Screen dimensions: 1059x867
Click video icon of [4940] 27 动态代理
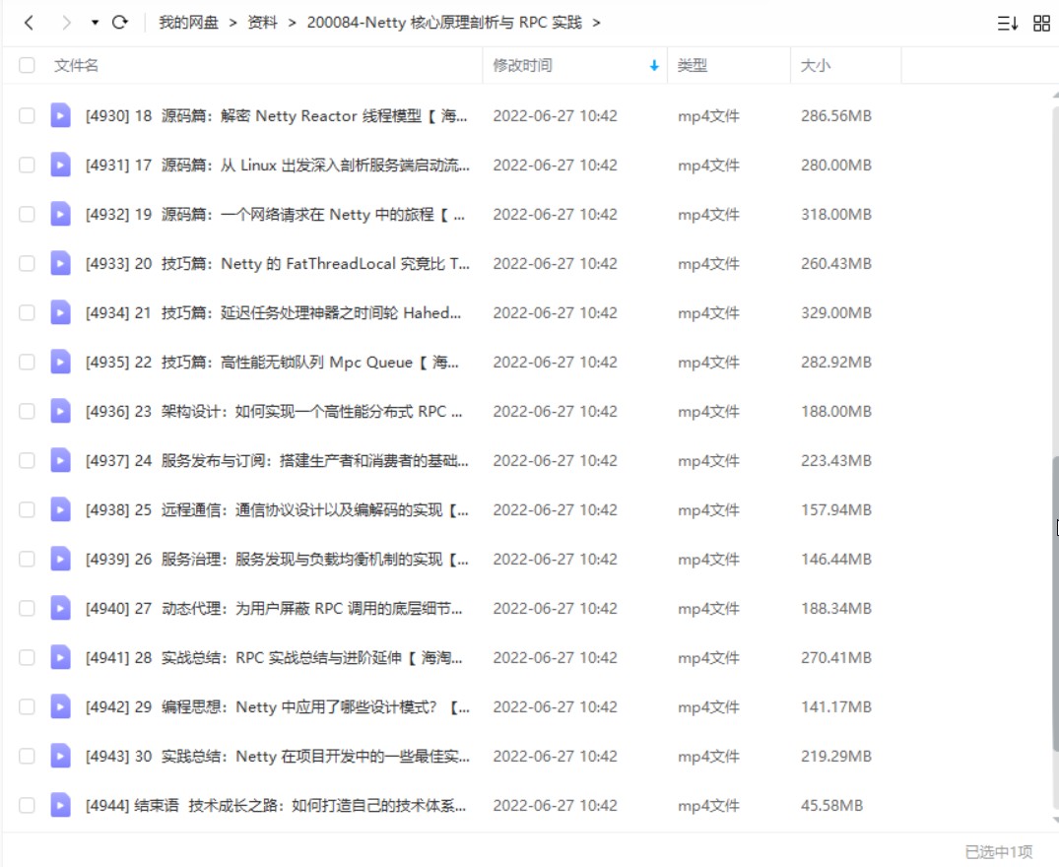coord(61,609)
